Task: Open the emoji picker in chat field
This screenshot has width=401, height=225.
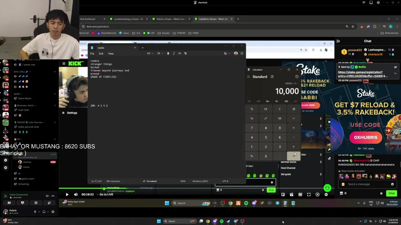Action: click(392, 184)
